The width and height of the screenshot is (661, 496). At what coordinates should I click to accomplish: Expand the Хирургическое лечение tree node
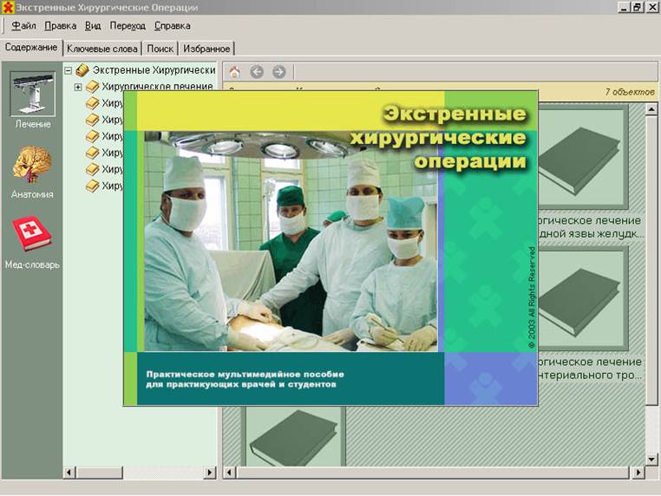(78, 87)
